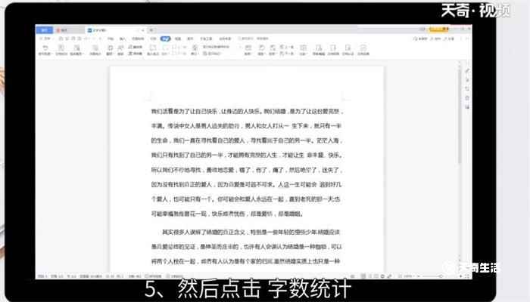Go to previous revision beside 拒绝
530x302 pixels.
pos(286,47)
